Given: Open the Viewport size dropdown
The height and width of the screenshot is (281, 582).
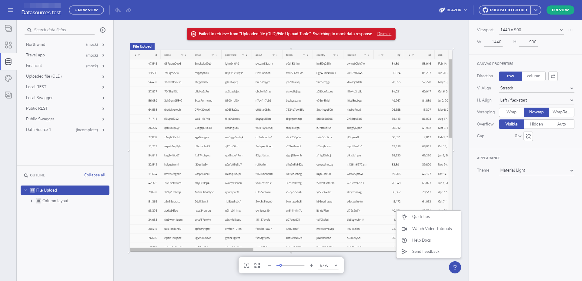Looking at the screenshot, I should [531, 30].
